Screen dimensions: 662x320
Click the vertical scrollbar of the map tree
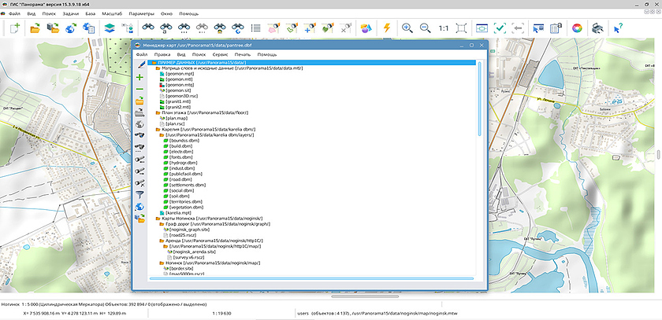point(479,157)
